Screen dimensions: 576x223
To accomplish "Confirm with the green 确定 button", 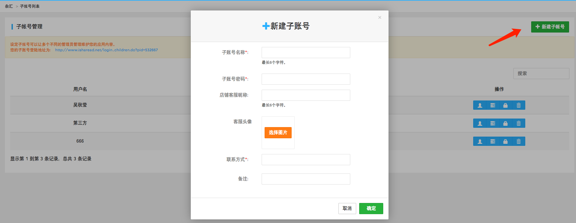I will (x=371, y=209).
